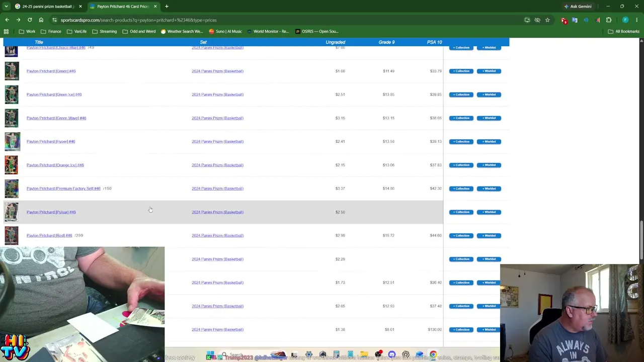Add Premium Factory Set card to Collection
Image resolution: width=644 pixels, height=362 pixels.
461,189
